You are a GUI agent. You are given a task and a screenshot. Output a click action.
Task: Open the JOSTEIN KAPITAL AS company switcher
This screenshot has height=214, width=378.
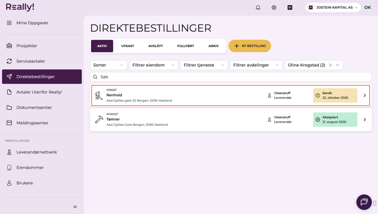click(333, 7)
